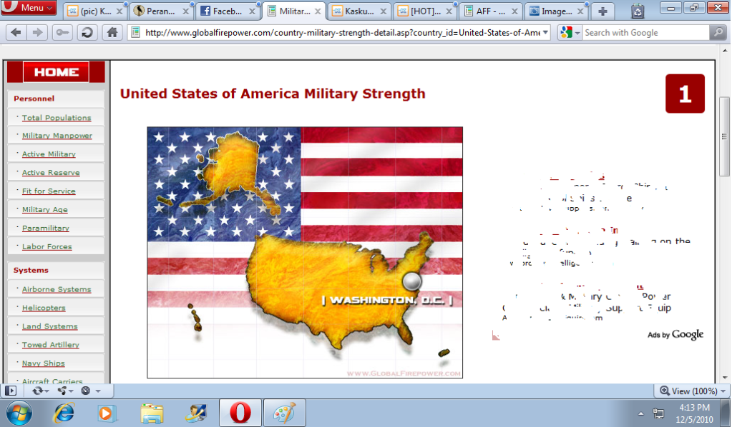The width and height of the screenshot is (732, 427).
Task: Open the Google search engine selector
Action: coord(570,33)
